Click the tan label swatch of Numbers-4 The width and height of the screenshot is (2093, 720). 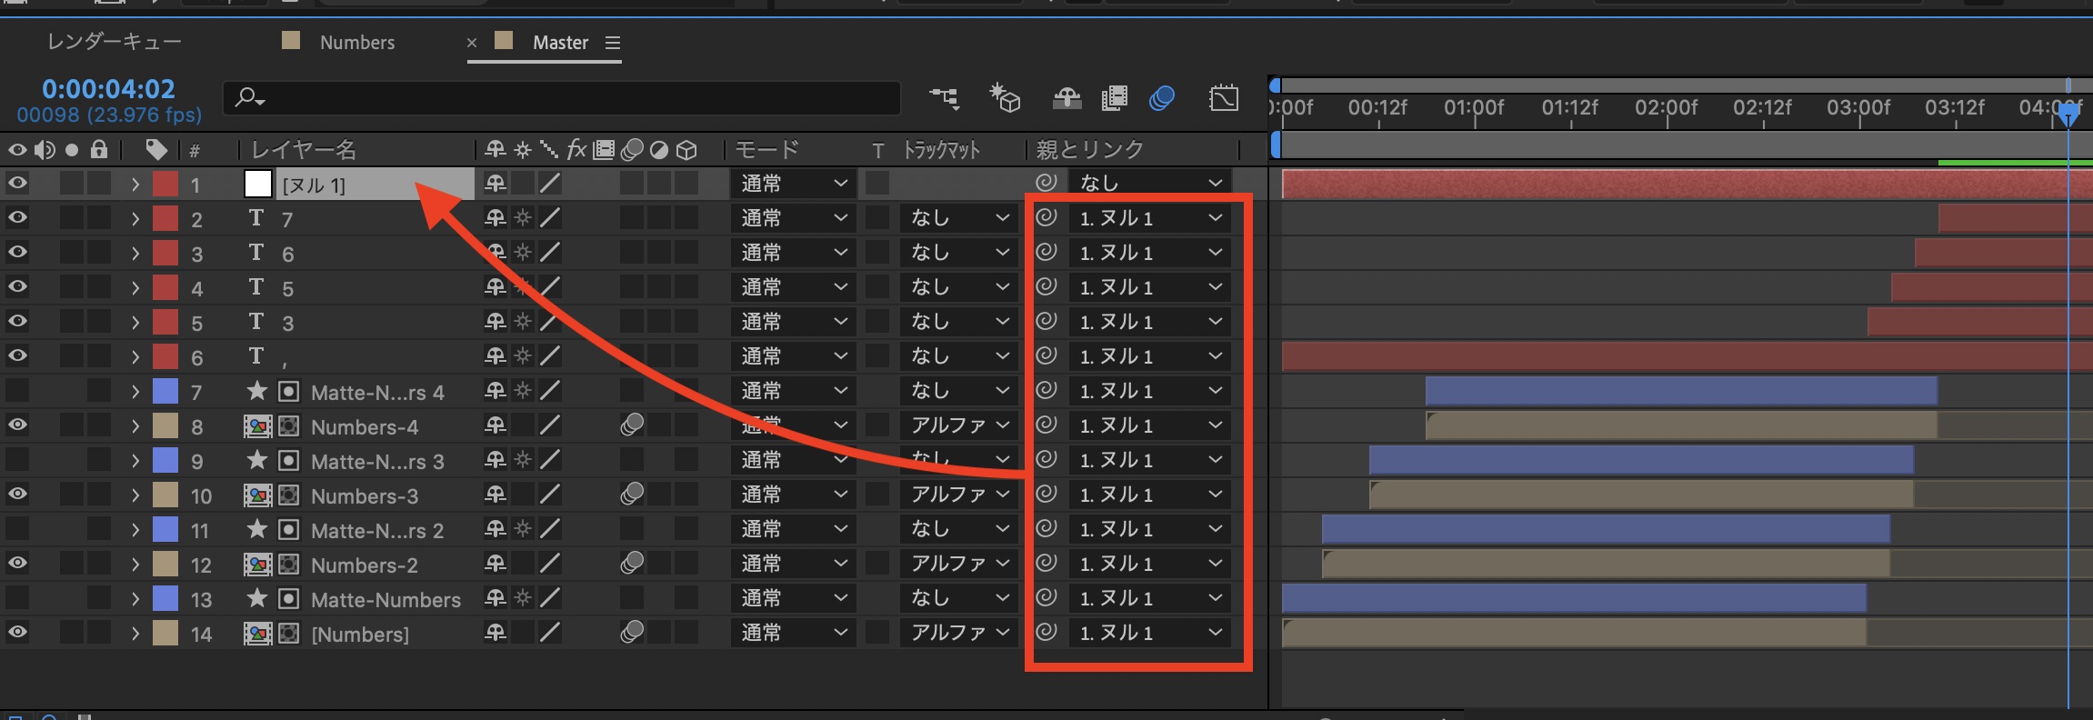coord(165,425)
